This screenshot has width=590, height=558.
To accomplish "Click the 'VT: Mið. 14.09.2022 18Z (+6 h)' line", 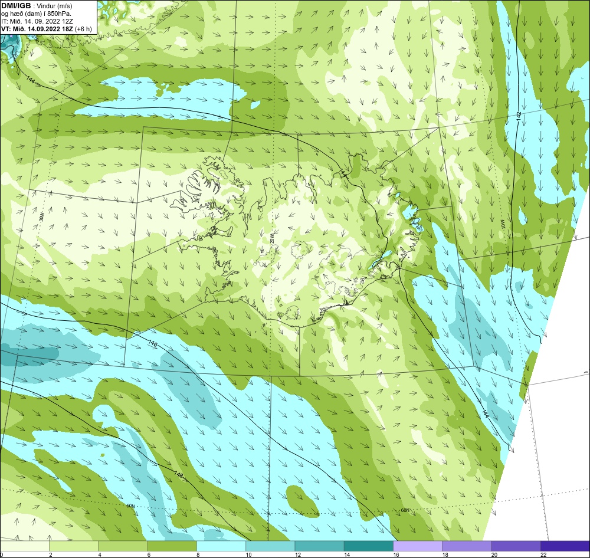I will [47, 29].
